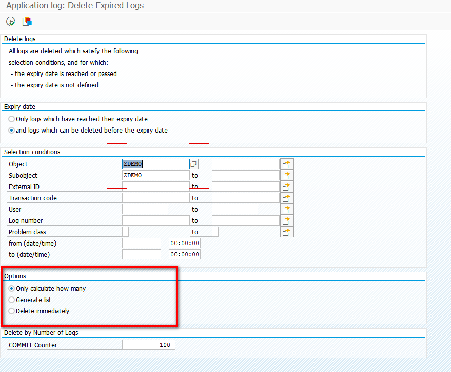Click the Subobject field containing ZDEMO
The width and height of the screenshot is (451, 372).
click(x=154, y=175)
